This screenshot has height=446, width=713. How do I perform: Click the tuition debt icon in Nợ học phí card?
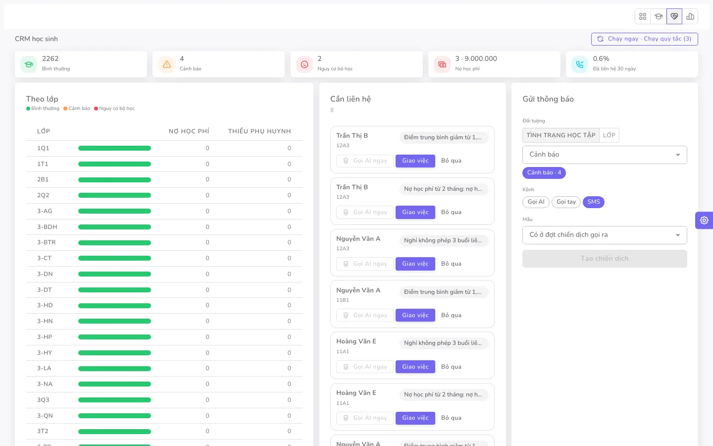click(x=442, y=64)
